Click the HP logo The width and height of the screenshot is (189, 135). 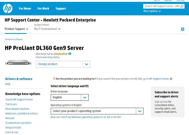tap(8, 8)
